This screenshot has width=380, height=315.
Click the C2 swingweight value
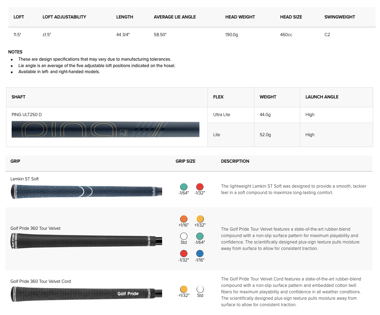[x=327, y=35]
